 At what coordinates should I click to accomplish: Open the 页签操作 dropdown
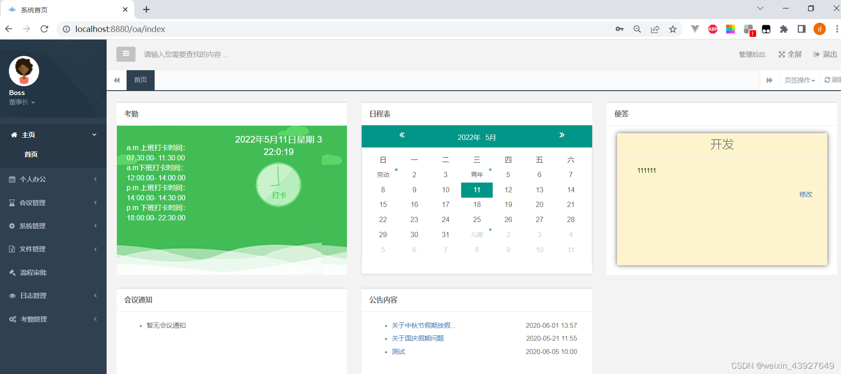coord(800,80)
